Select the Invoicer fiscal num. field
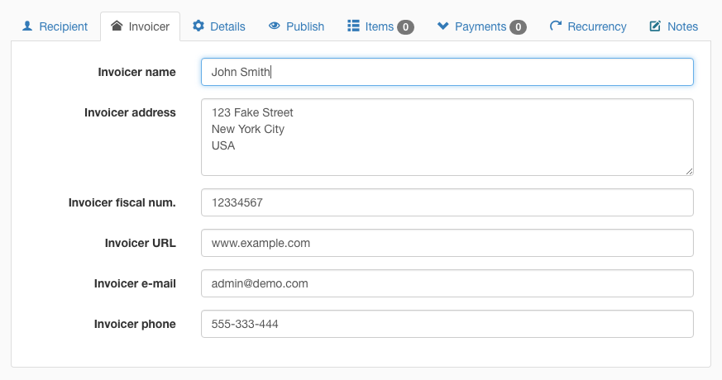The image size is (722, 380). pos(447,202)
